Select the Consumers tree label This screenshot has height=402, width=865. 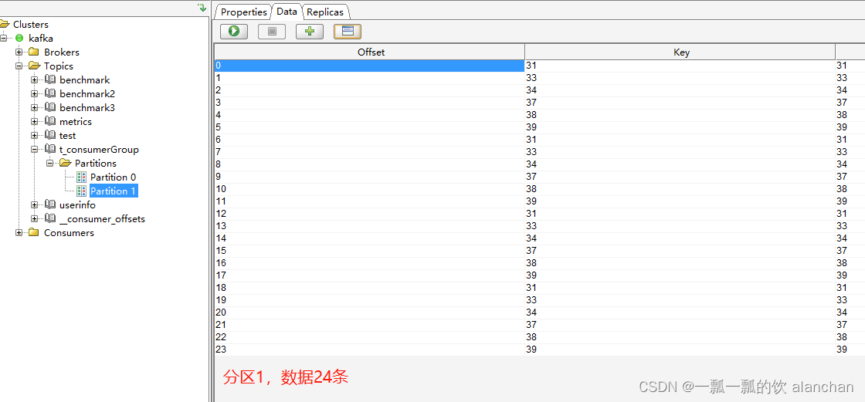click(69, 233)
